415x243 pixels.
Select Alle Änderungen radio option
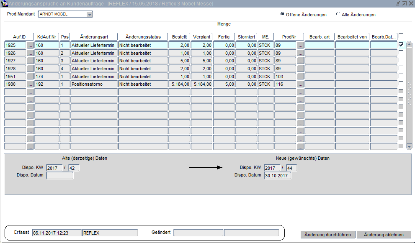[x=338, y=14]
